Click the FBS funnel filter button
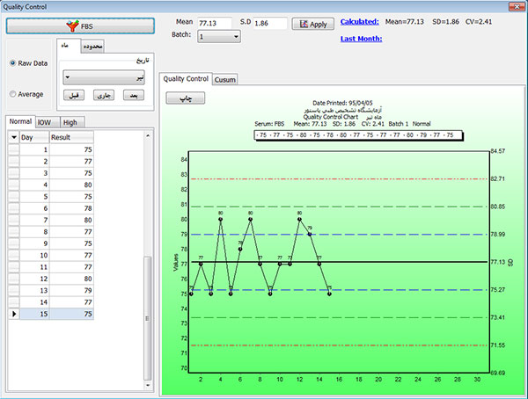The image size is (528, 399). [80, 25]
